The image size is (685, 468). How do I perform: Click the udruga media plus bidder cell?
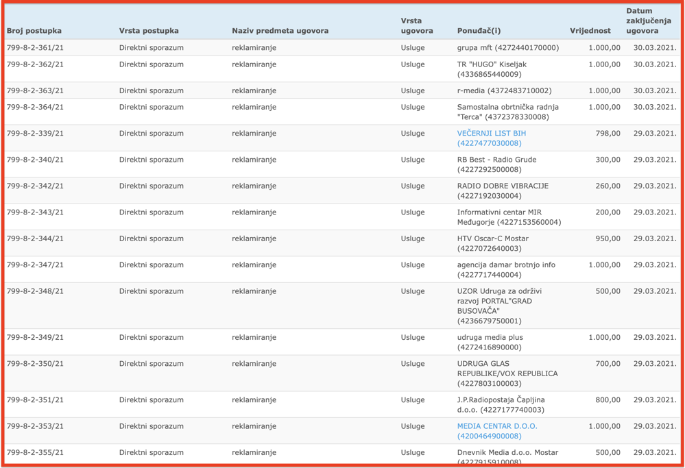pyautogui.click(x=490, y=342)
